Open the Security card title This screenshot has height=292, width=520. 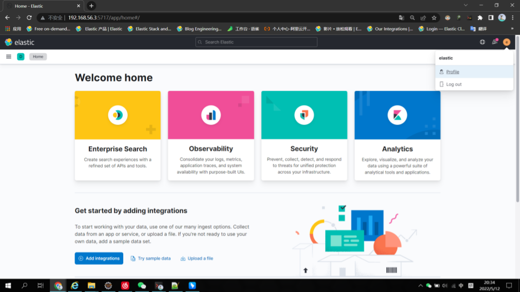coord(304,148)
